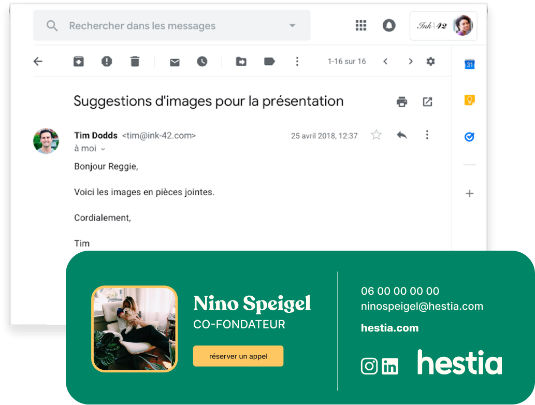Click the Rechercher dans les messages field

(171, 25)
